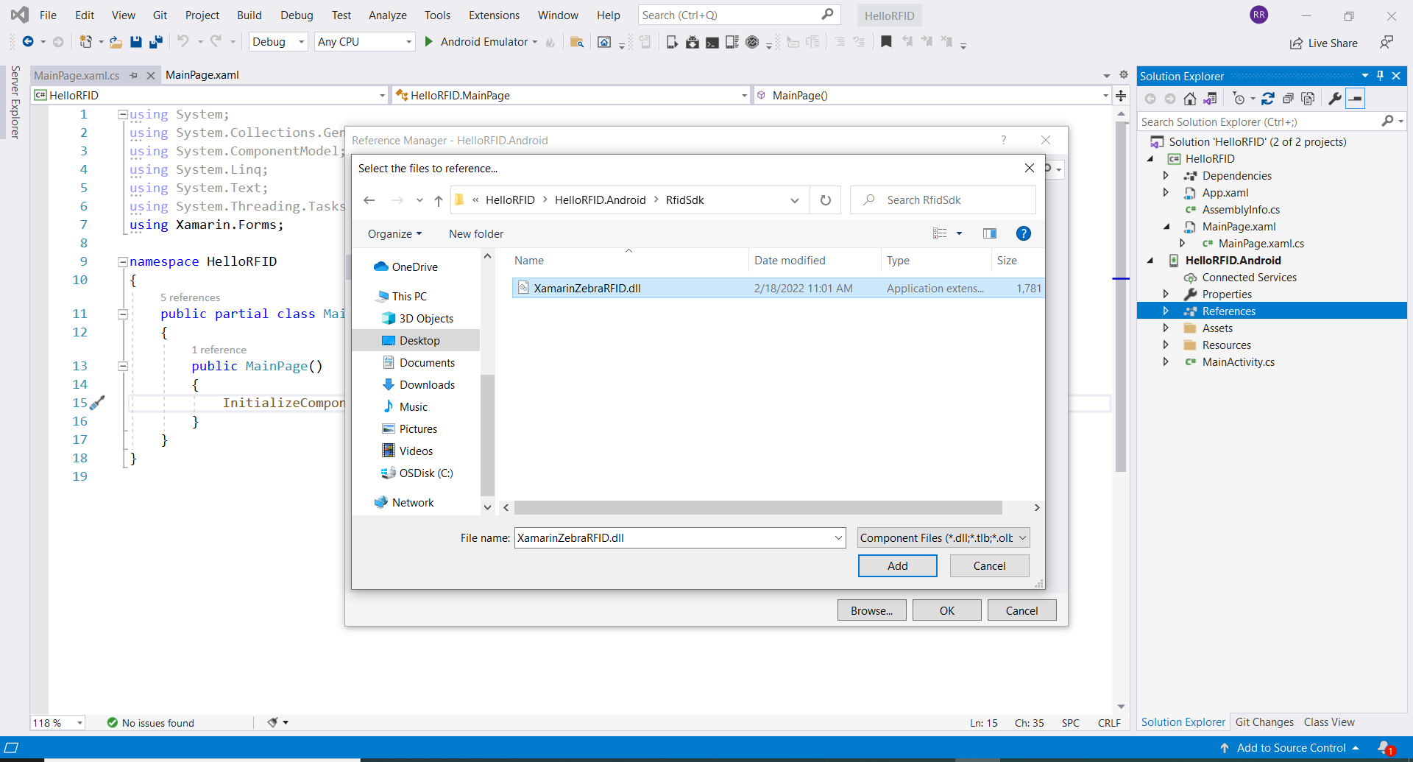Click the split editor icon
This screenshot has height=762, width=1413.
[x=1121, y=96]
